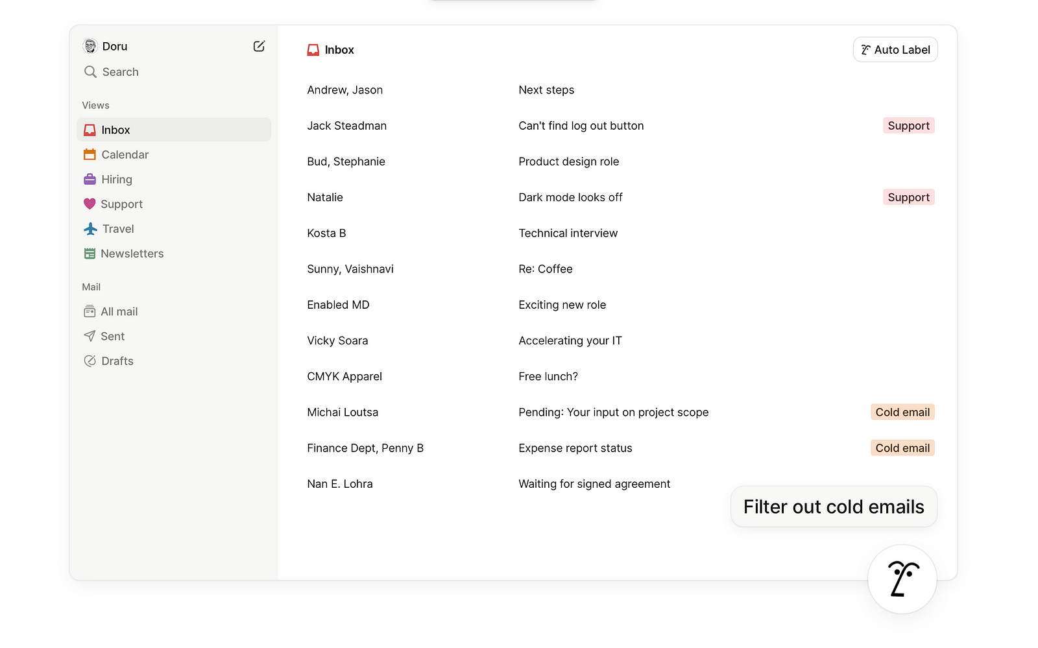
Task: Click the search magnifier icon
Action: click(x=90, y=72)
